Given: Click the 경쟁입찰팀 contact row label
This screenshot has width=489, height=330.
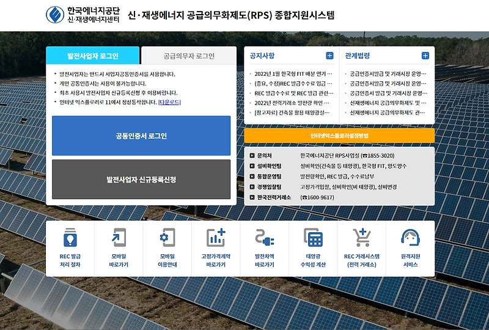Looking at the screenshot, I should tap(269, 187).
